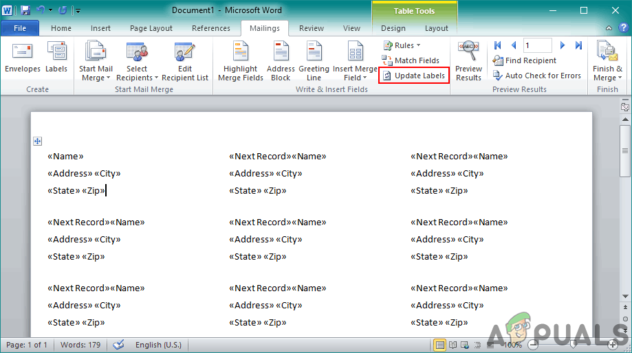Click the zoom out minus button

pyautogui.click(x=533, y=345)
